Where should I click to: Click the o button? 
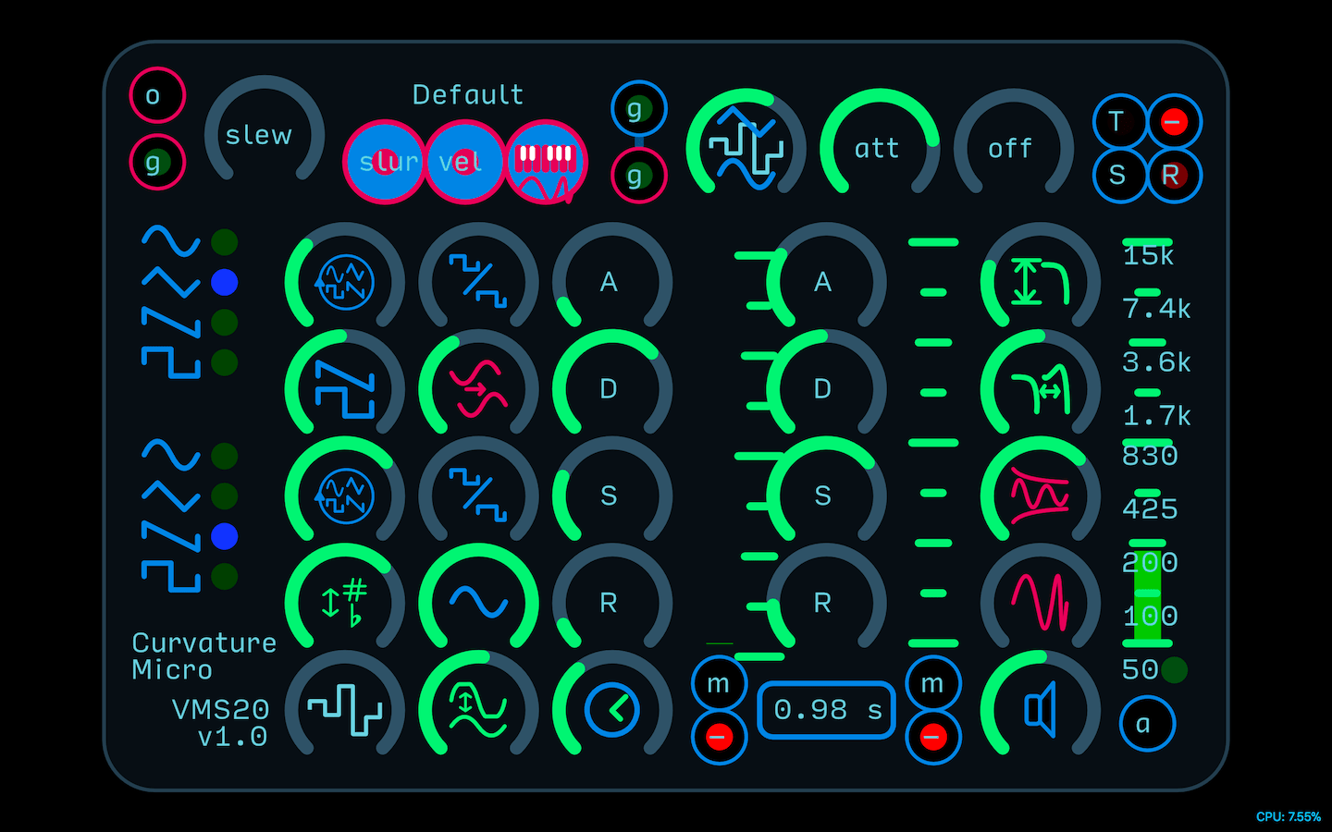tap(157, 95)
